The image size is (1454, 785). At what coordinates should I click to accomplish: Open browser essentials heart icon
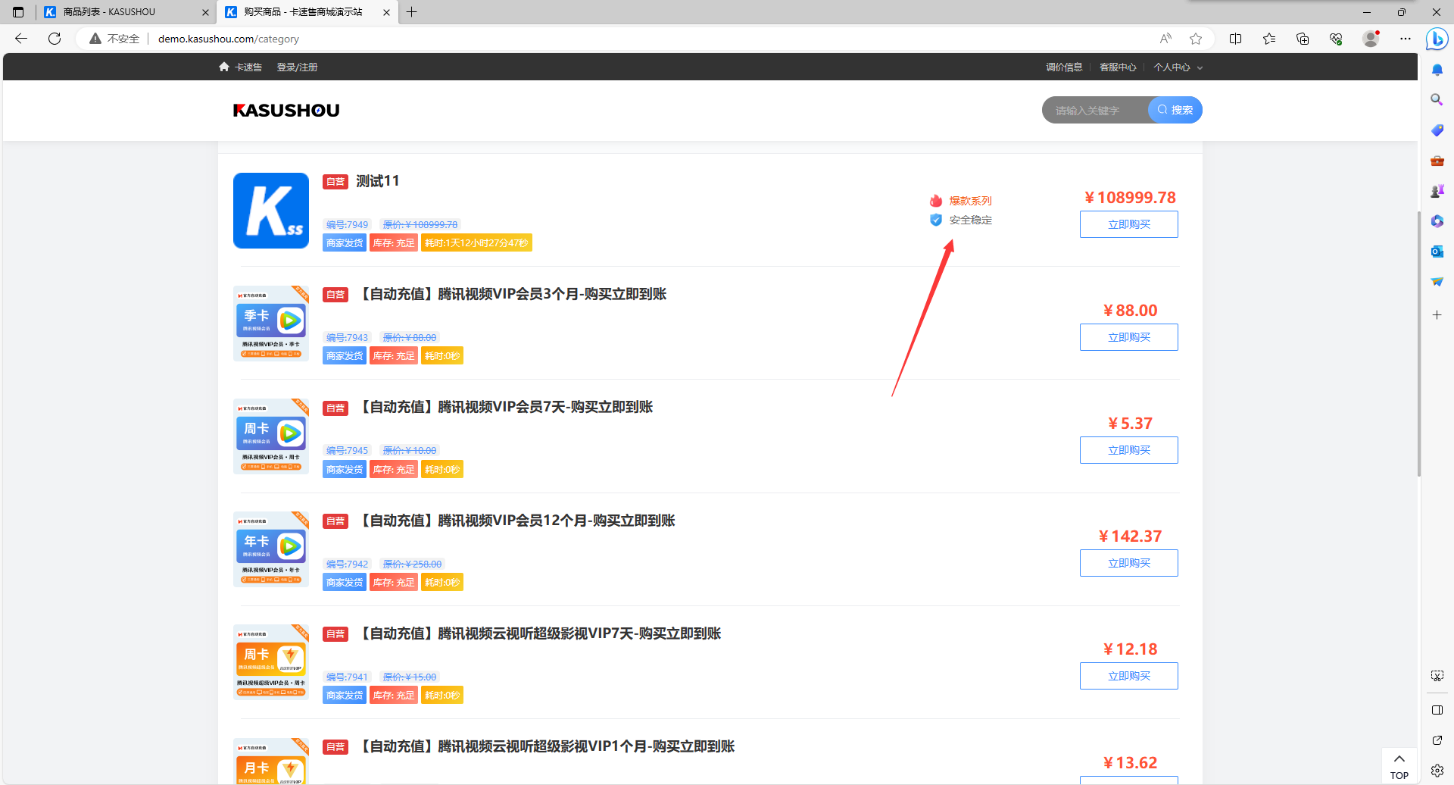pyautogui.click(x=1336, y=39)
